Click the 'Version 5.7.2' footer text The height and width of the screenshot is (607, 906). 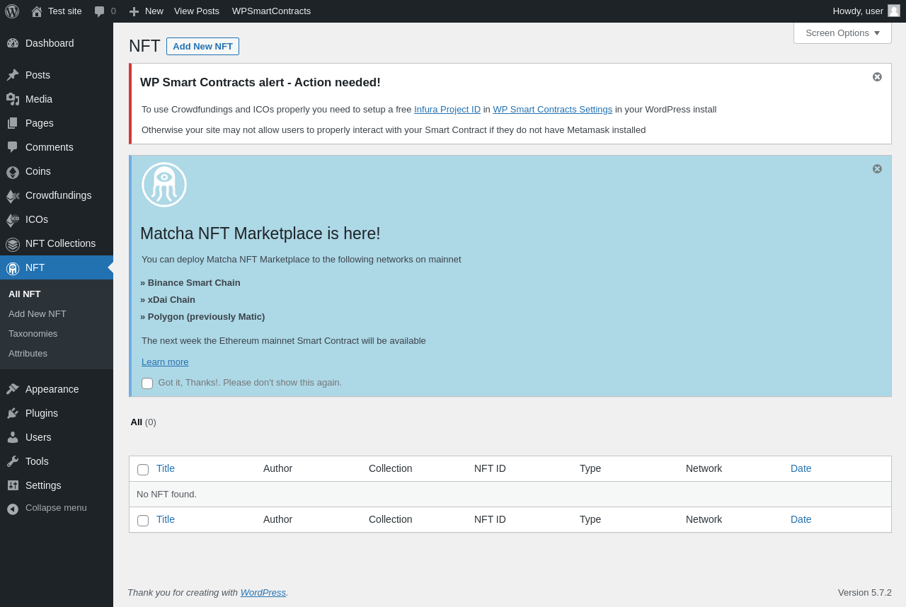coord(865,592)
